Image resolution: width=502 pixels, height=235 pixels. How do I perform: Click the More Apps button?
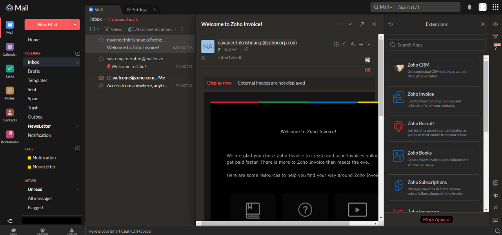click(x=437, y=220)
